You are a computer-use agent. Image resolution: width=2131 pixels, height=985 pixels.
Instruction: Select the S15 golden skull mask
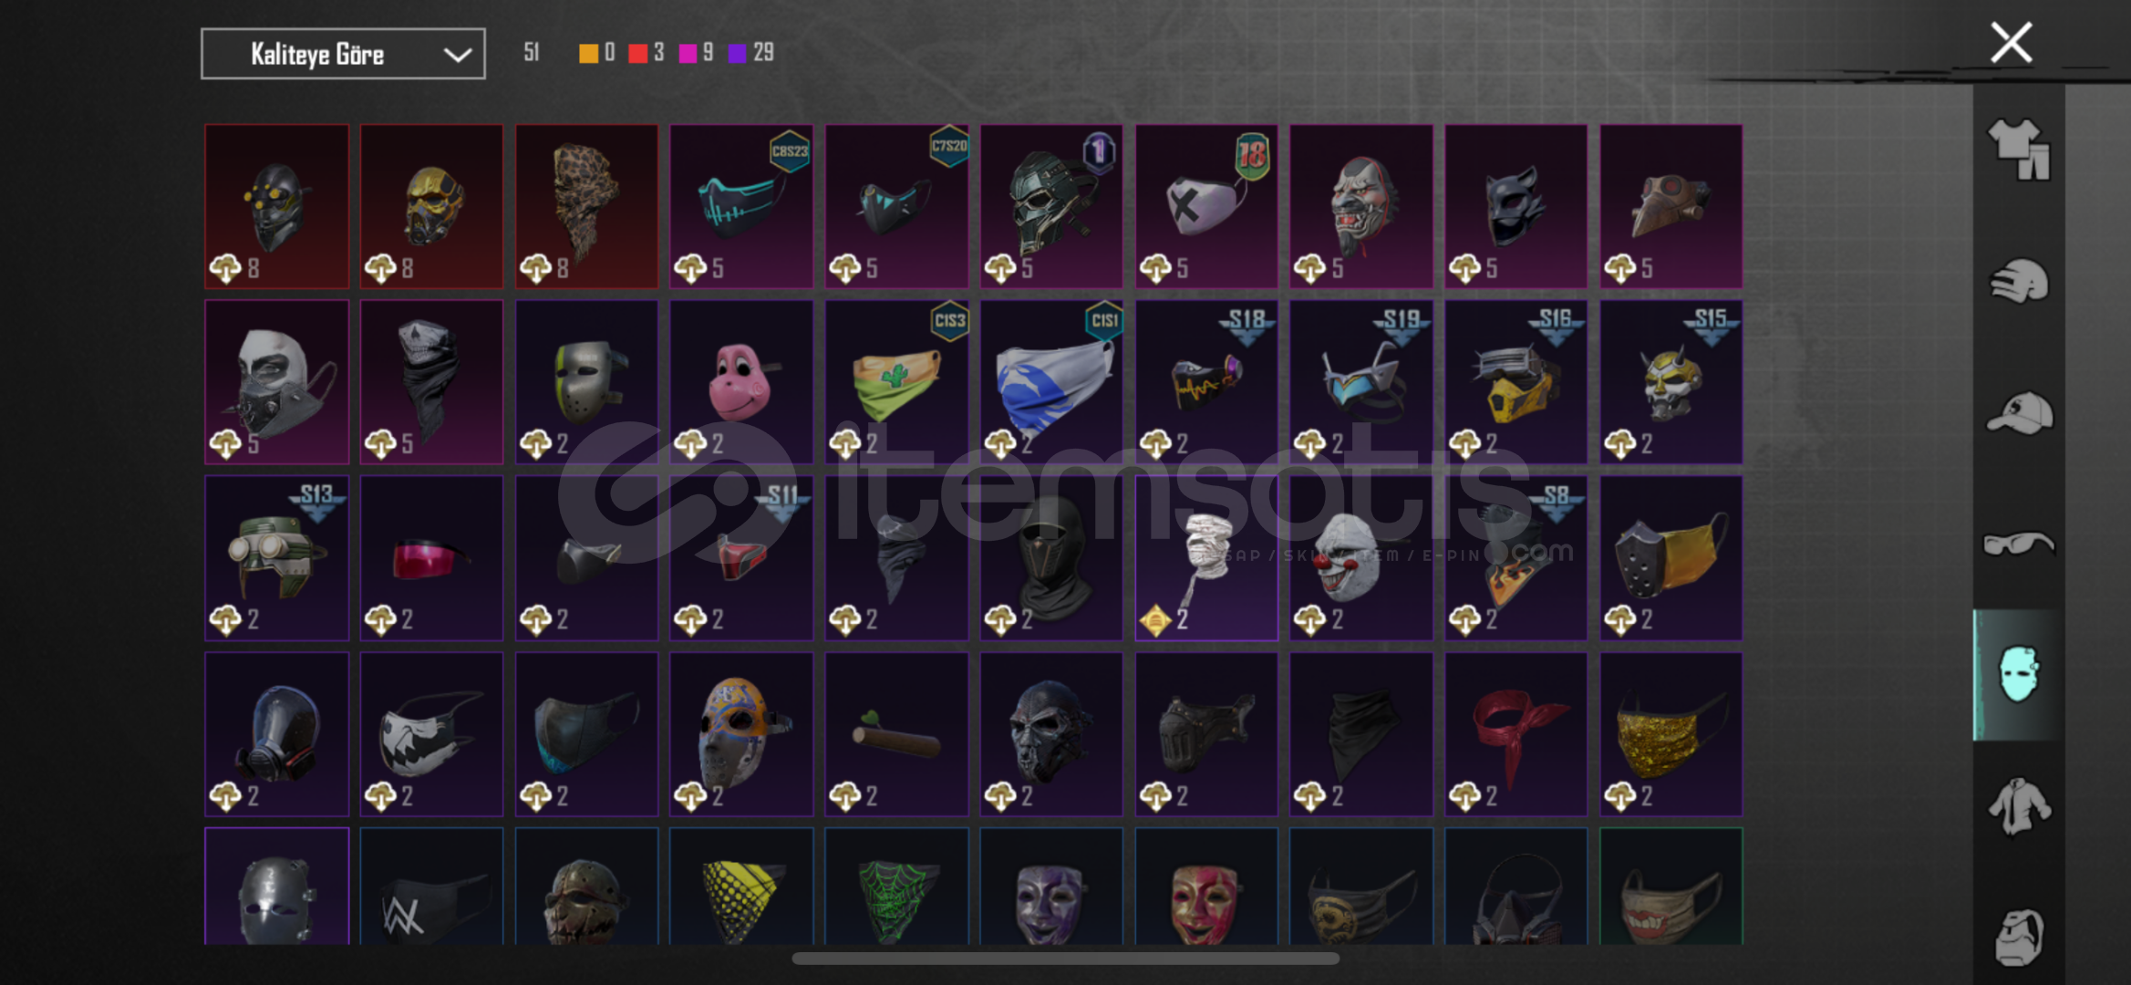coord(1671,382)
